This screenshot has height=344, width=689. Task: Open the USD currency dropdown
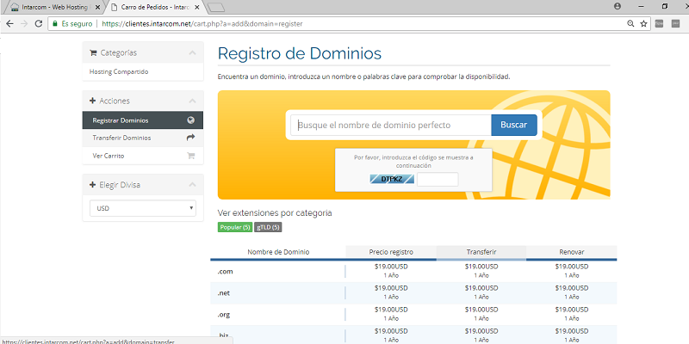(x=143, y=208)
